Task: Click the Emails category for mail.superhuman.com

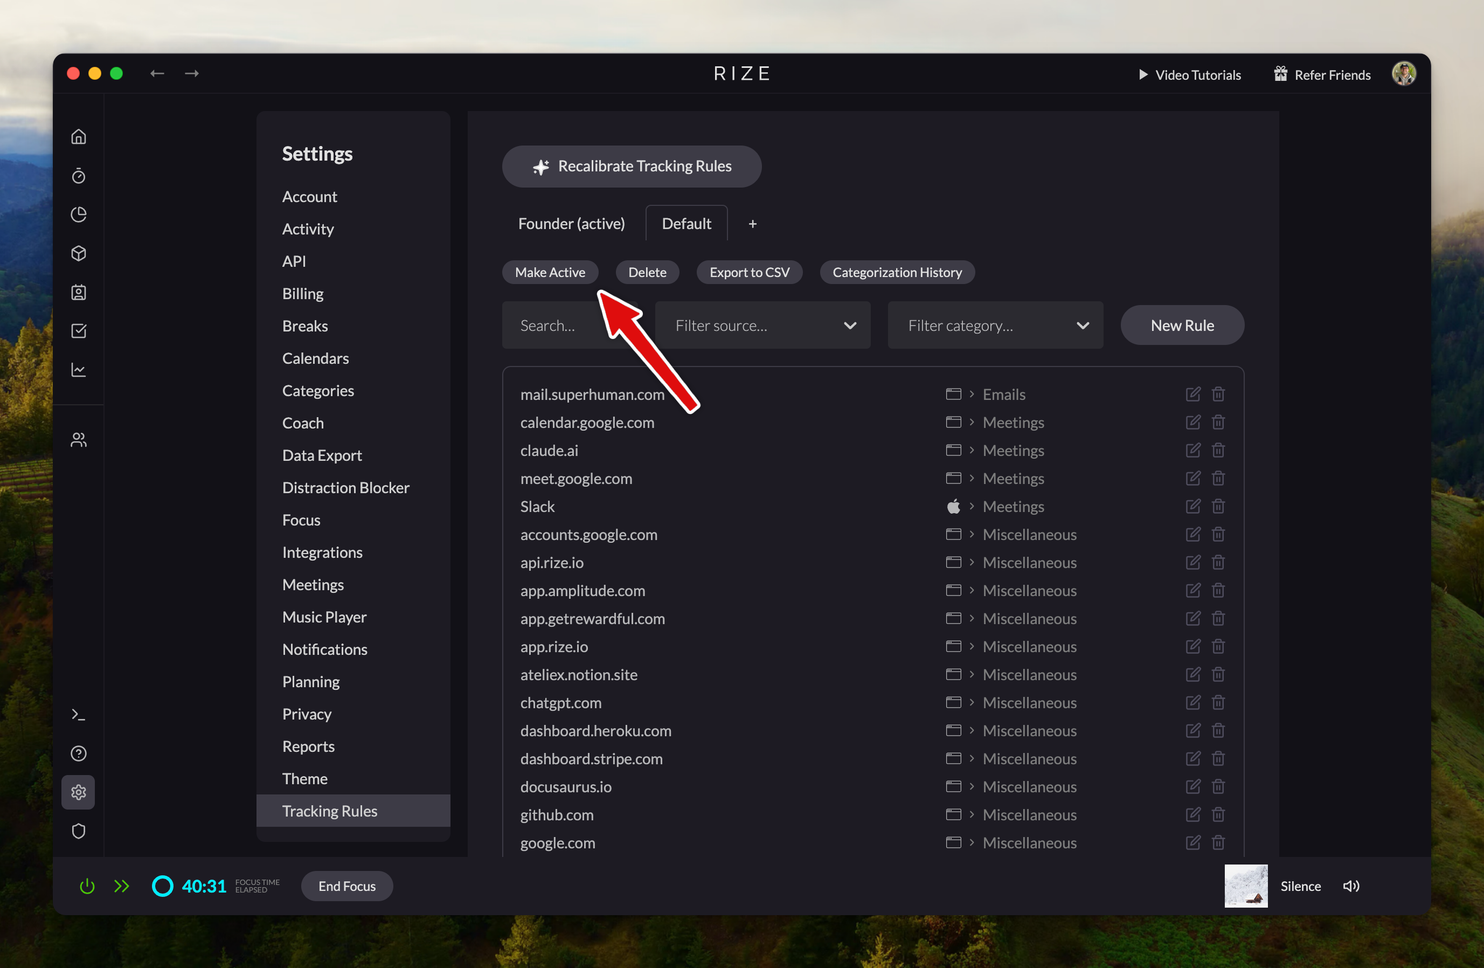Action: pyautogui.click(x=1004, y=394)
